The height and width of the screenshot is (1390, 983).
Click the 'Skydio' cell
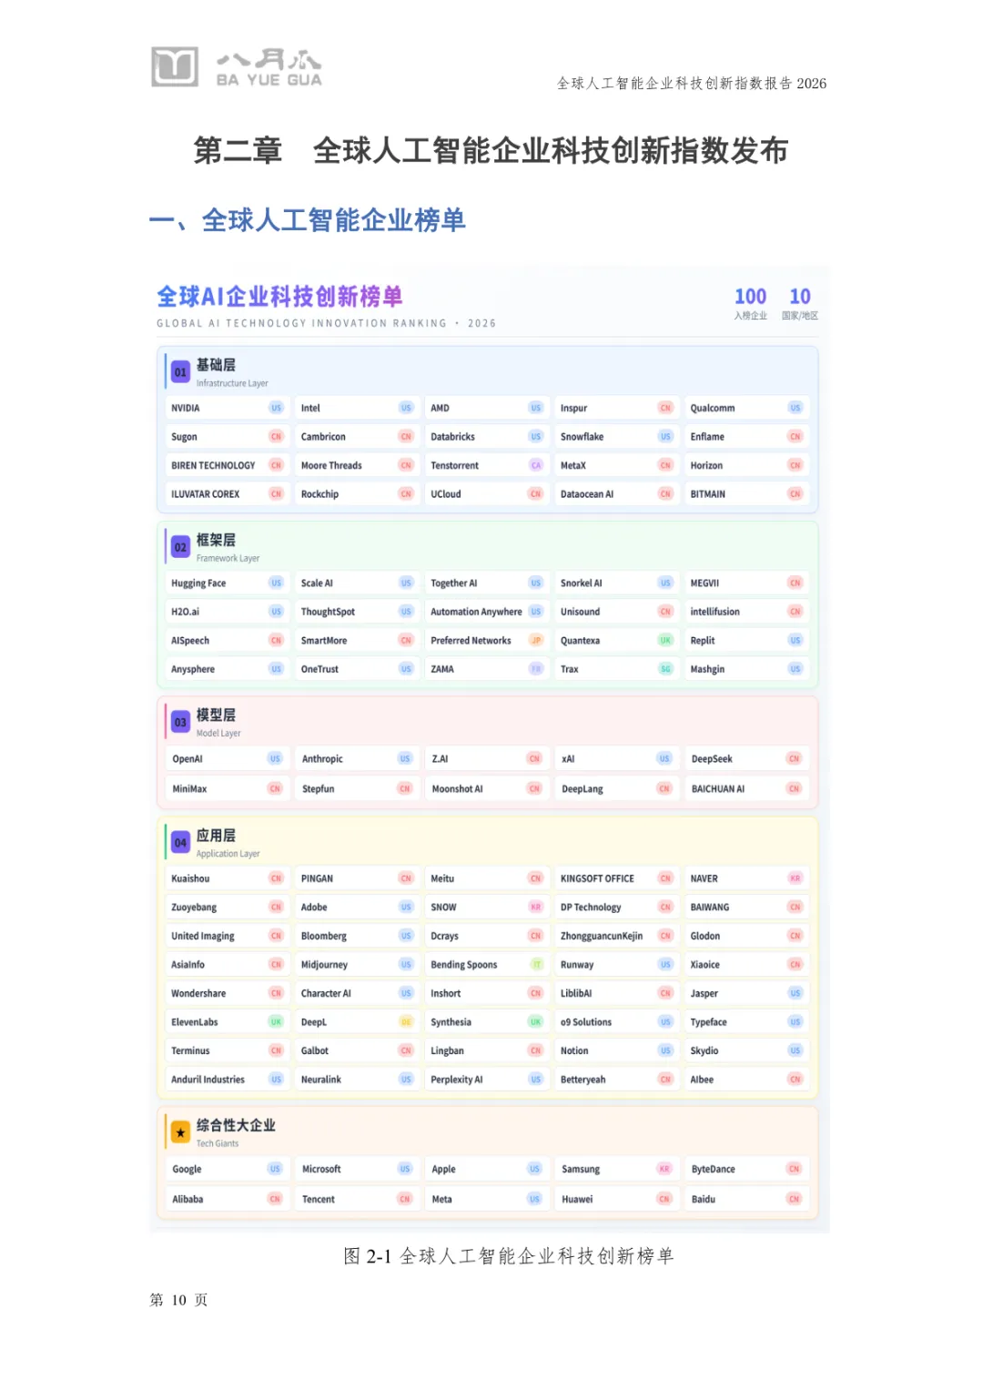point(745,1050)
